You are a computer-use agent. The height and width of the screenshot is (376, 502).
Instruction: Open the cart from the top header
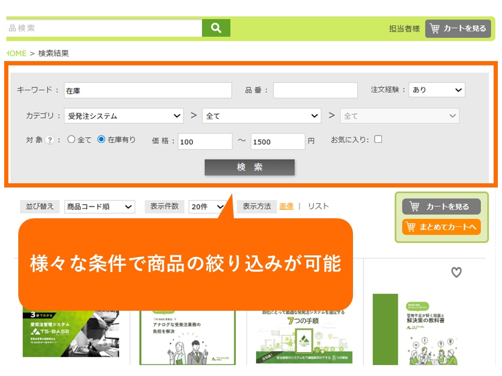coord(458,29)
